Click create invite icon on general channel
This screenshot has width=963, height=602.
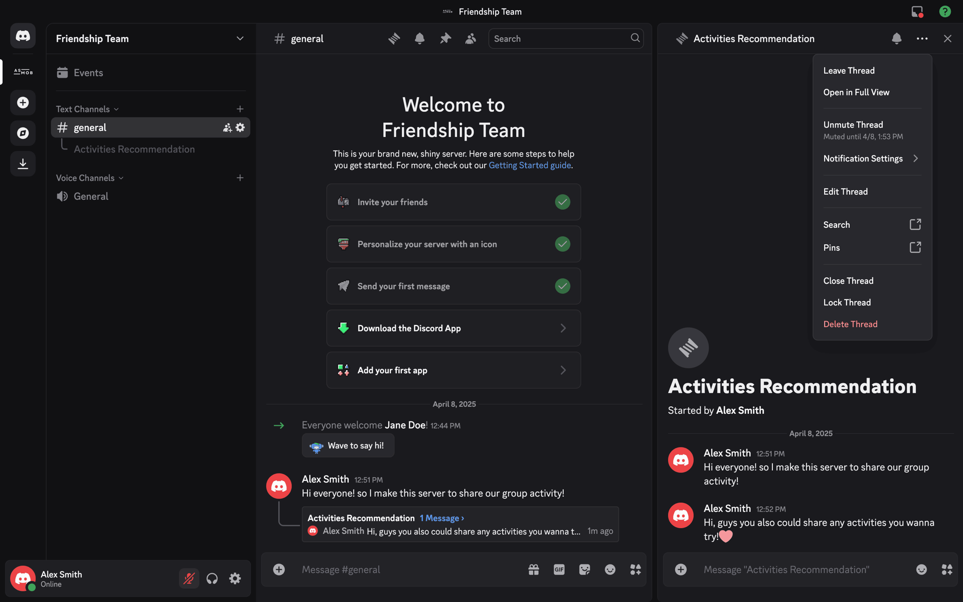pyautogui.click(x=227, y=127)
